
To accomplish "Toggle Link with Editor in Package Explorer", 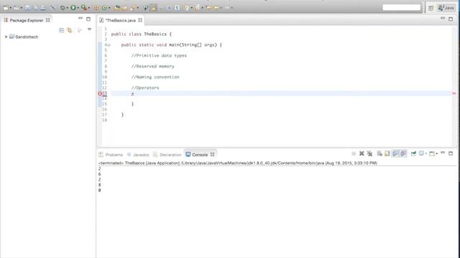I will (x=70, y=30).
